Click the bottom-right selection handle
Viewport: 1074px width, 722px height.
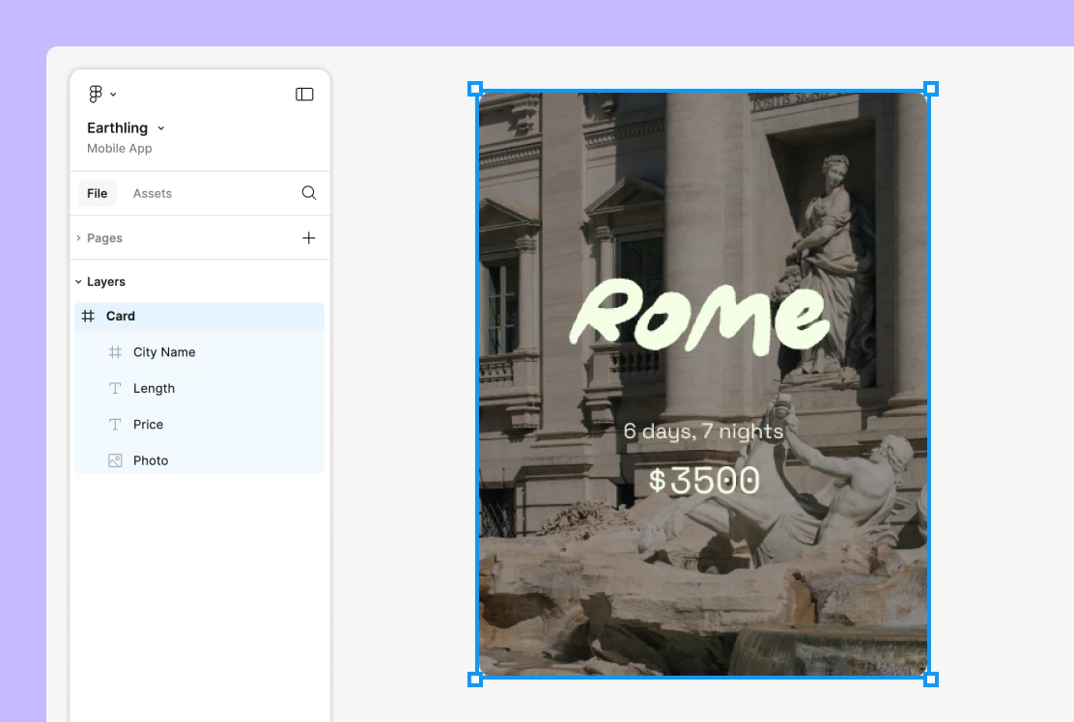931,680
